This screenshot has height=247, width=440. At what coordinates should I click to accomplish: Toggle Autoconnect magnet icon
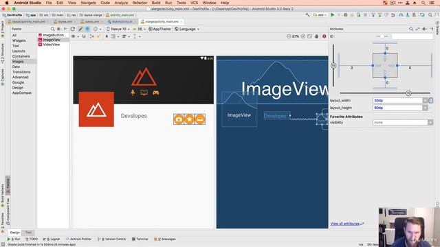pos(84,36)
